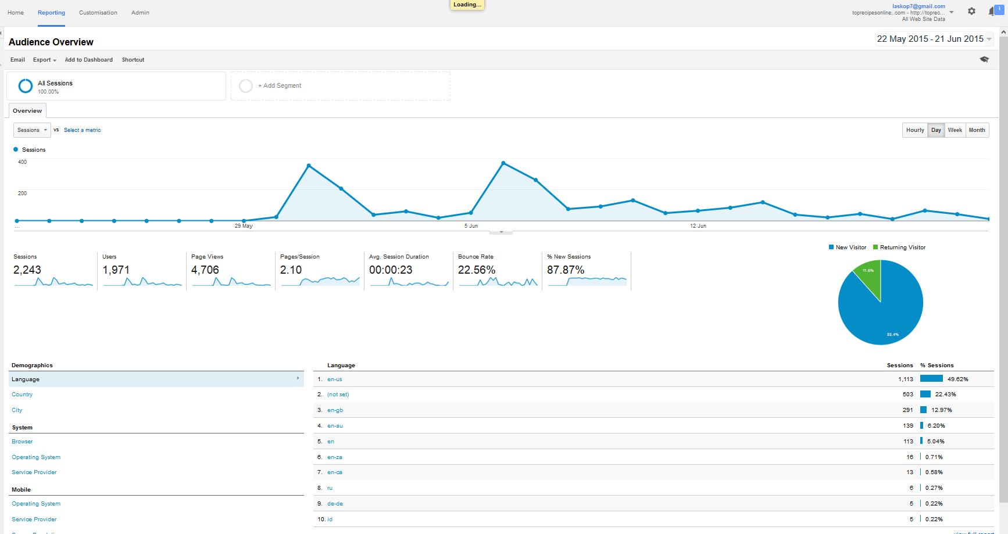Image resolution: width=1008 pixels, height=534 pixels.
Task: Click the 87.87% New Sessions value
Action: point(566,270)
